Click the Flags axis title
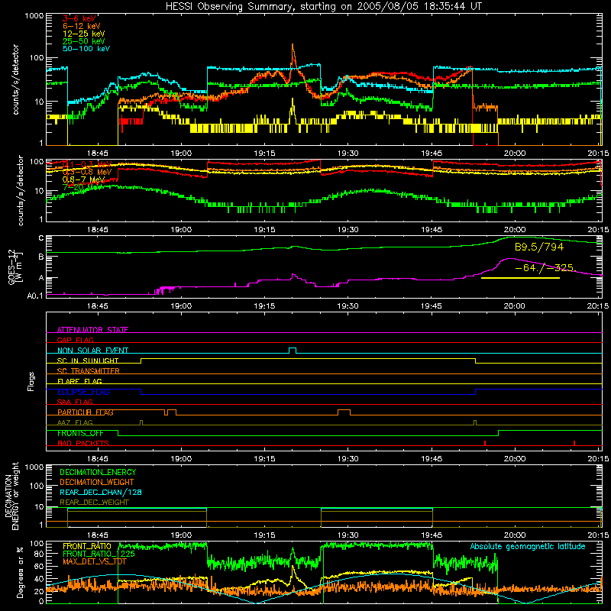The width and height of the screenshot is (611, 611). click(x=31, y=381)
